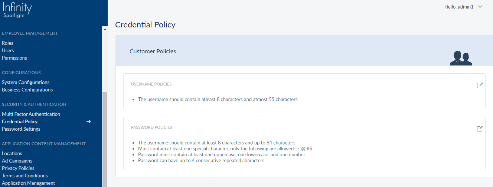Edit the Password Policies section
The width and height of the screenshot is (493, 187).
(x=480, y=129)
